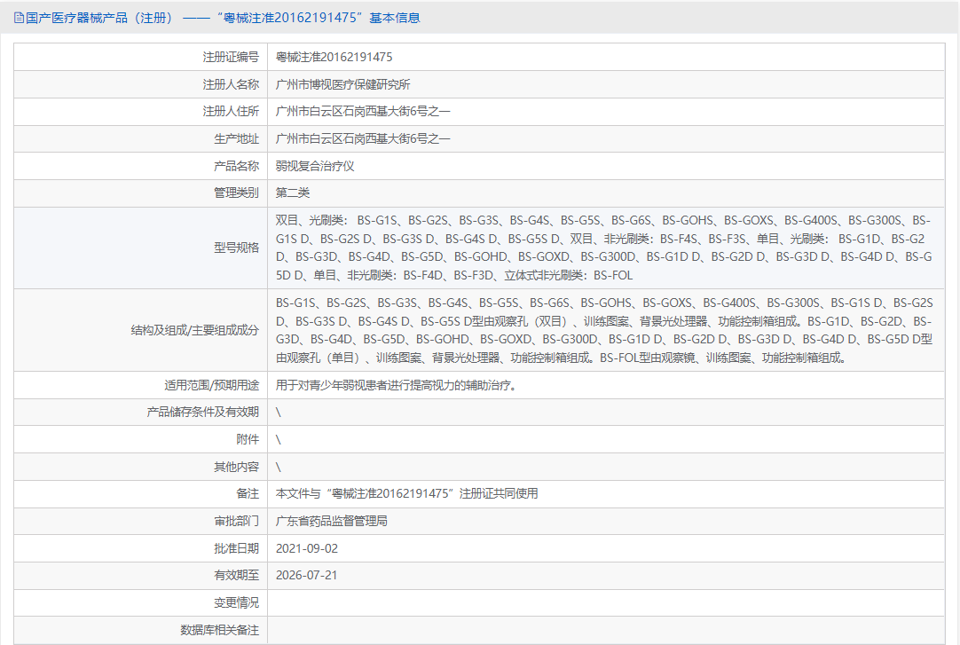Click the 结构及组成/主要组成成分 label

point(194,330)
